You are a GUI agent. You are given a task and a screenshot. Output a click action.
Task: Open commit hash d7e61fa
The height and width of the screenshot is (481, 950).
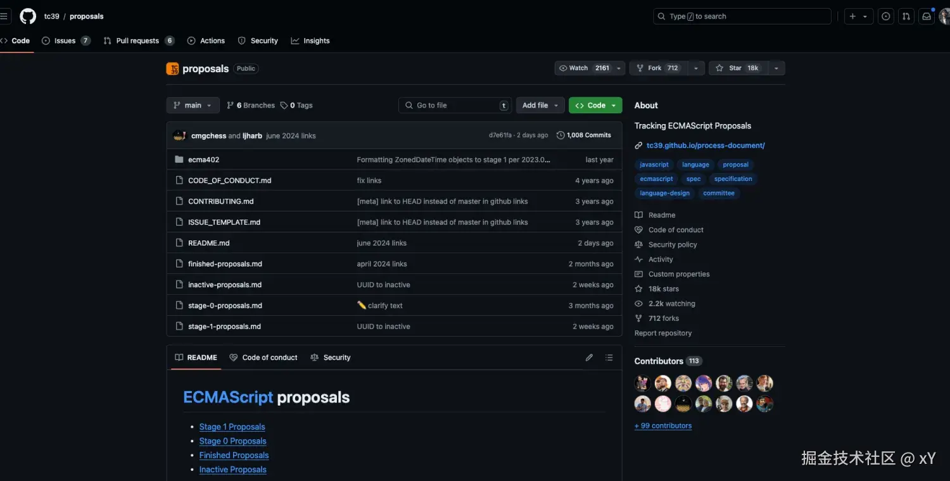(x=500, y=135)
